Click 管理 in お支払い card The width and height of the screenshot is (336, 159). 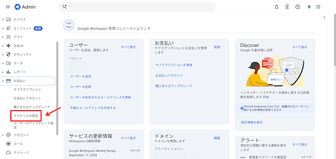(217, 47)
